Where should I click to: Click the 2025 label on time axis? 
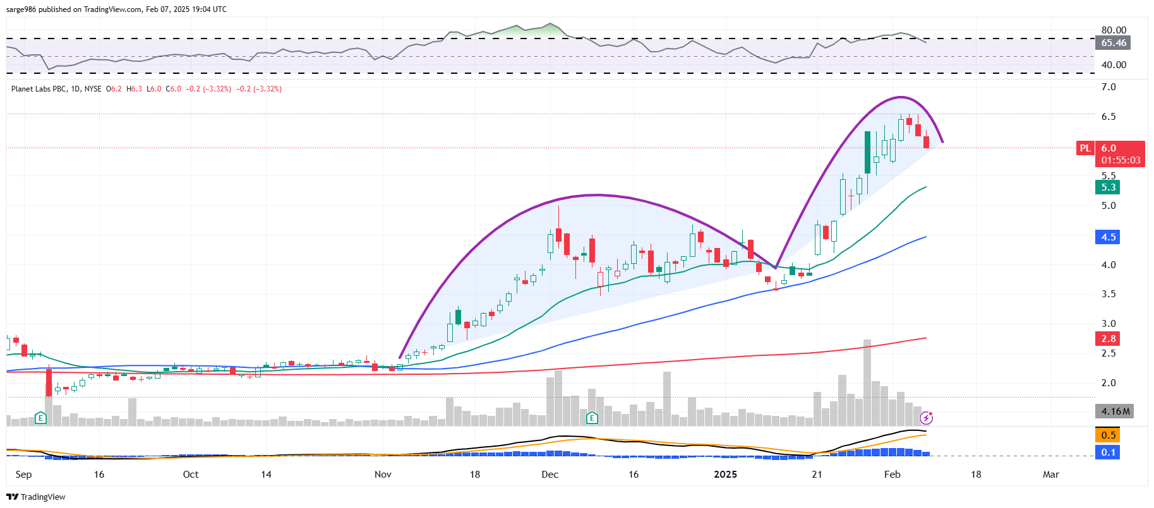click(725, 475)
